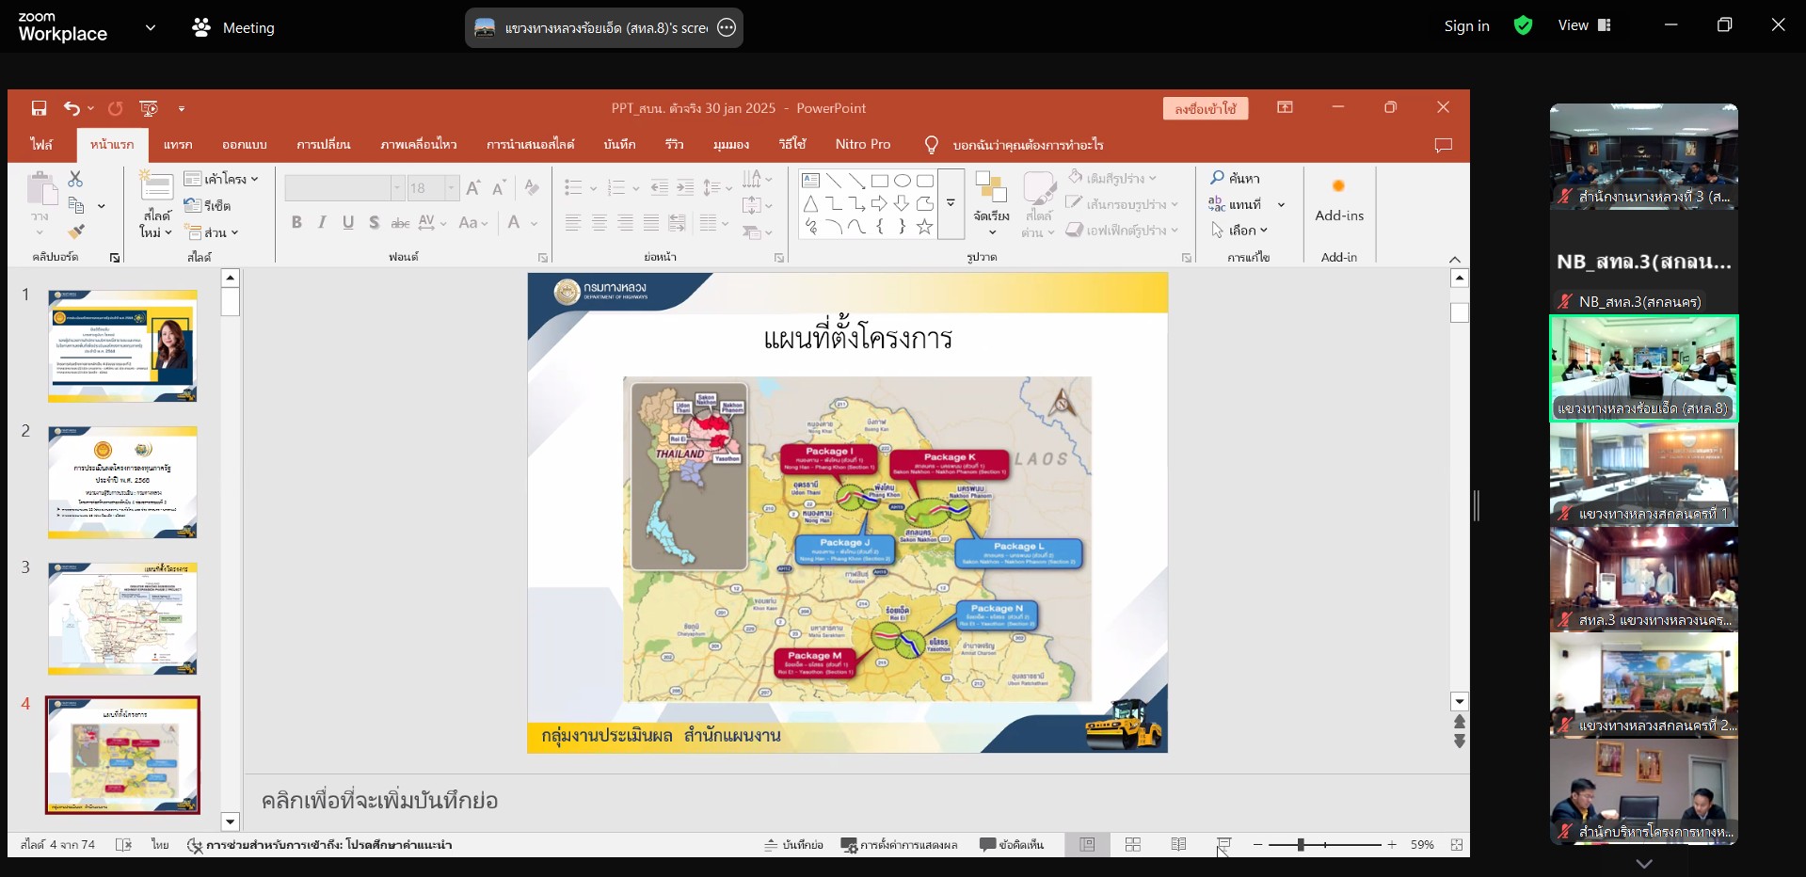Click the Cut scissors icon
This screenshot has width=1806, height=877.
pyautogui.click(x=75, y=179)
